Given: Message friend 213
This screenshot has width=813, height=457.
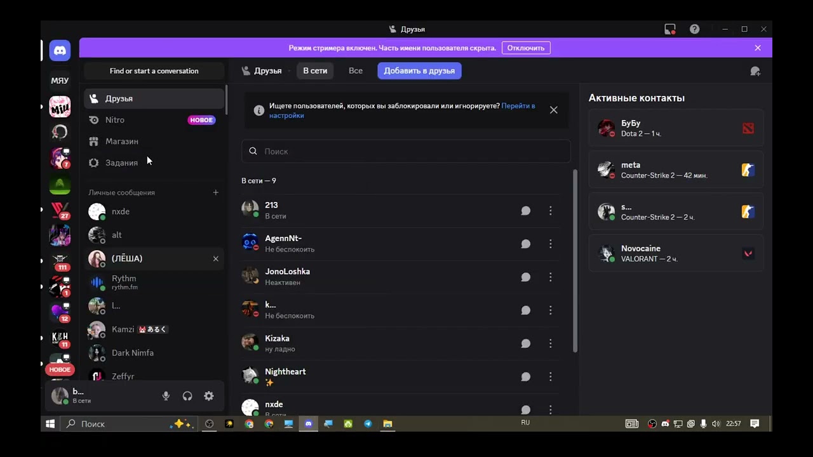Looking at the screenshot, I should (x=526, y=211).
